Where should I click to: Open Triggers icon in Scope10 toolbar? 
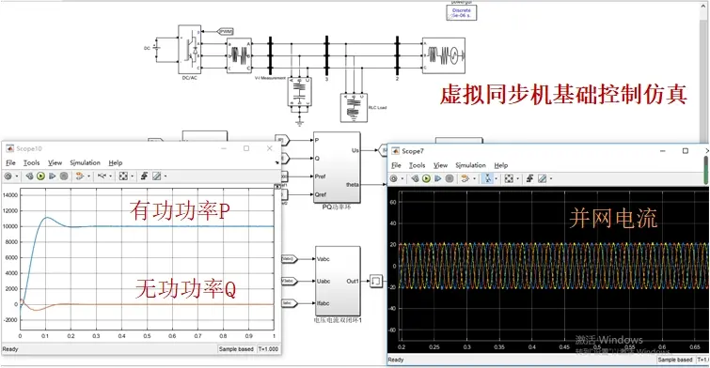[x=145, y=176]
